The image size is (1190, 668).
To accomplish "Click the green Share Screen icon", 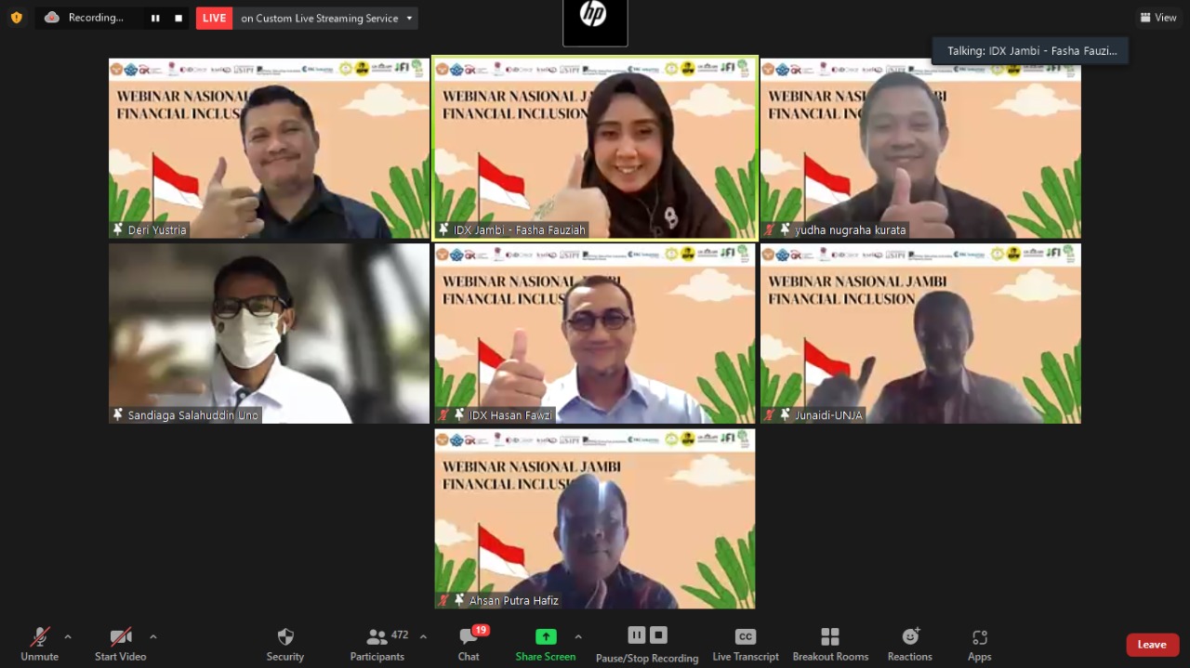I will [546, 636].
